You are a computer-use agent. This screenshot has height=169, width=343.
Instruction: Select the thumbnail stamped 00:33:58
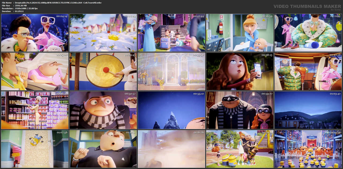[171, 71]
